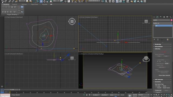Toggle the ribbon display eye button
The image size is (173, 97).
pos(51,4)
